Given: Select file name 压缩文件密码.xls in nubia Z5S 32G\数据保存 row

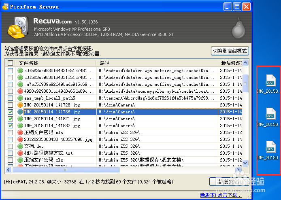Looking at the screenshot, I should pyautogui.click(x=44, y=160).
